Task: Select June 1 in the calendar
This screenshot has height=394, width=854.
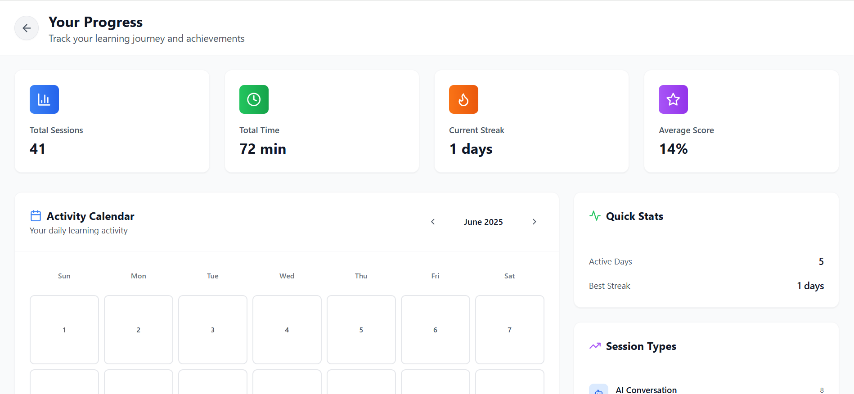Action: pos(64,330)
